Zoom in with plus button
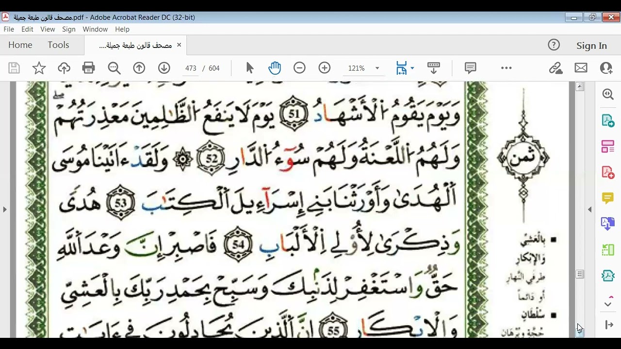The image size is (621, 349). click(325, 68)
